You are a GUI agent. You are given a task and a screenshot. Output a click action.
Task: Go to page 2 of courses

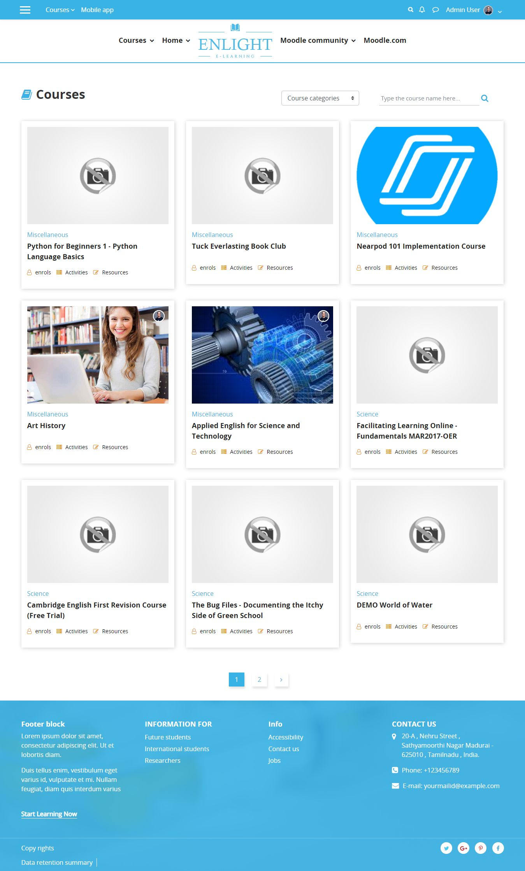coord(259,680)
